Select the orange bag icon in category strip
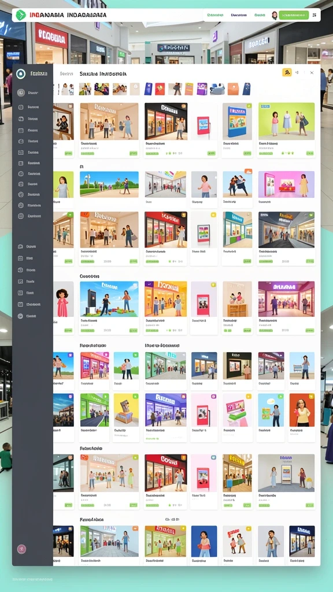This screenshot has width=333, height=592. (x=233, y=88)
